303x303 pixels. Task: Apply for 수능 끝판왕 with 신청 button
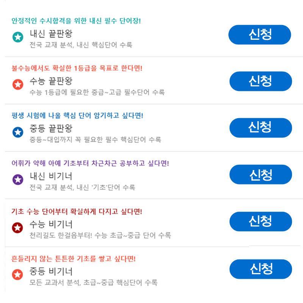pos(261,81)
